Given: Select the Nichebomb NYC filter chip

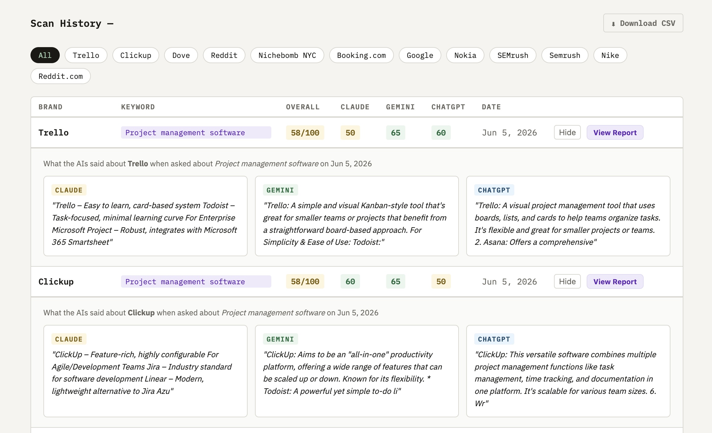Looking at the screenshot, I should point(287,55).
